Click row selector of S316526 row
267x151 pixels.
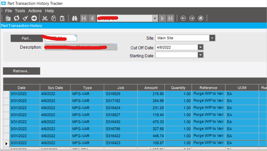[x=6, y=94]
